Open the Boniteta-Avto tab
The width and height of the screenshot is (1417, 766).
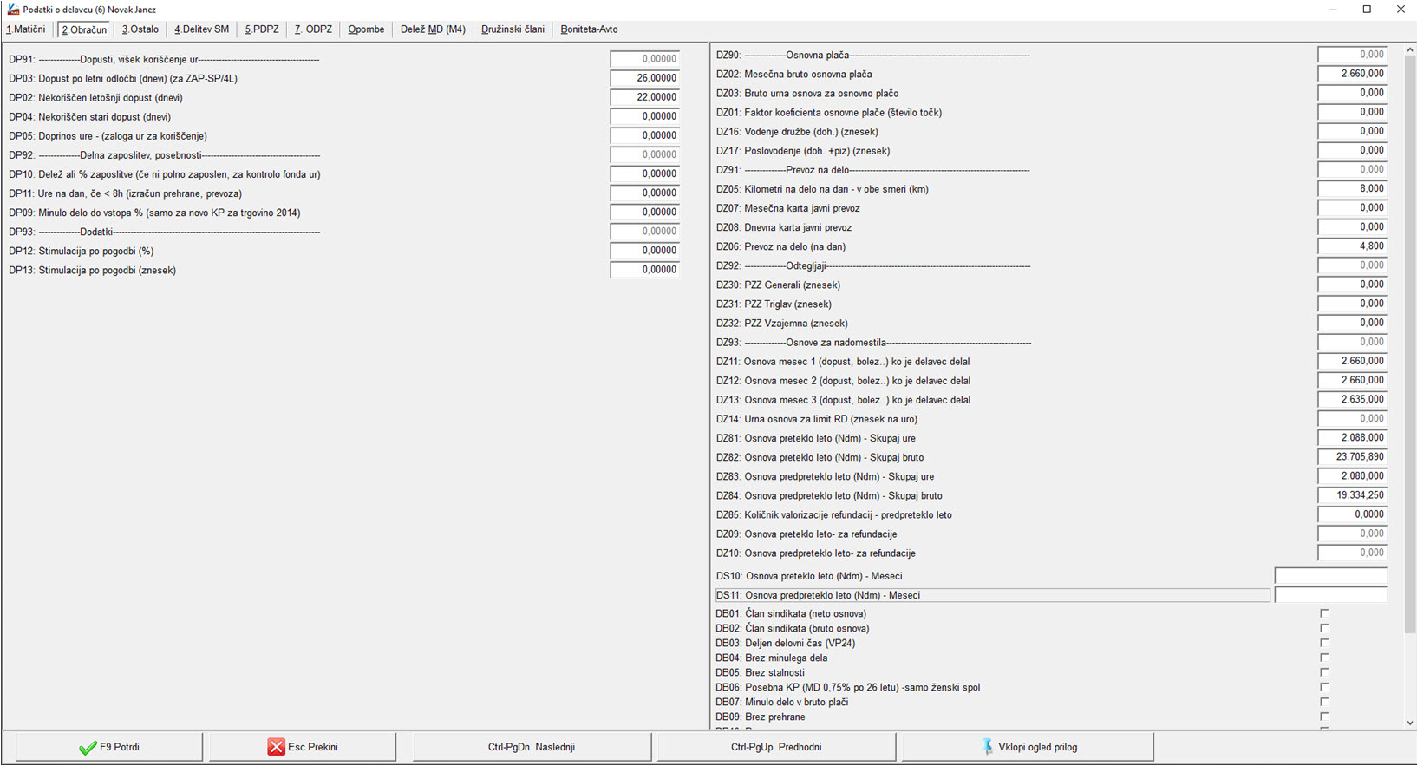coord(589,29)
